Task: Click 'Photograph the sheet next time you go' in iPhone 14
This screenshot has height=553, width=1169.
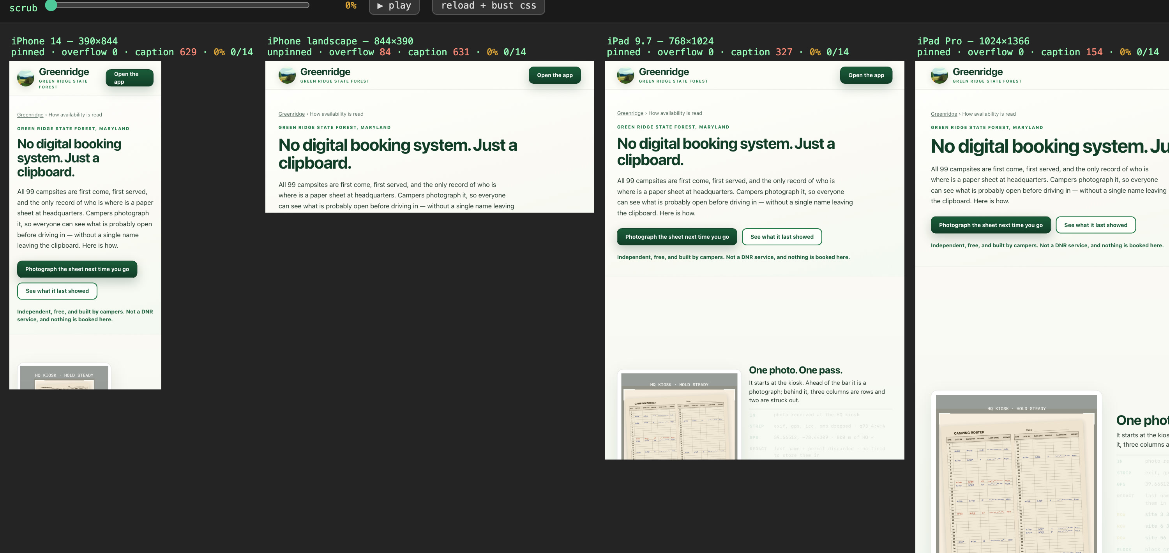Action: tap(77, 269)
